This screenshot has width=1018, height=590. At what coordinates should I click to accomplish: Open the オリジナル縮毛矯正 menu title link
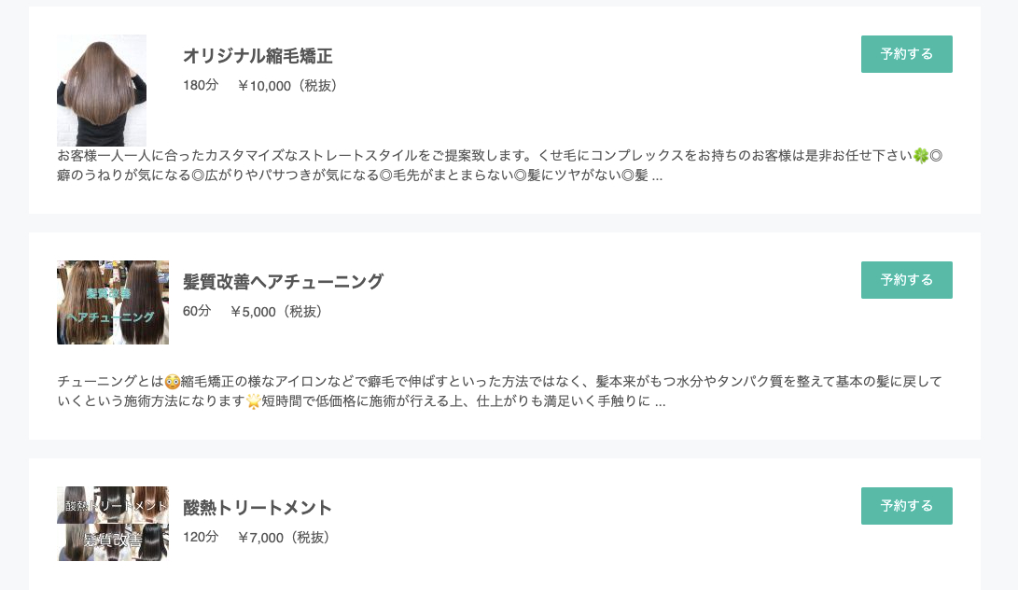coord(257,56)
